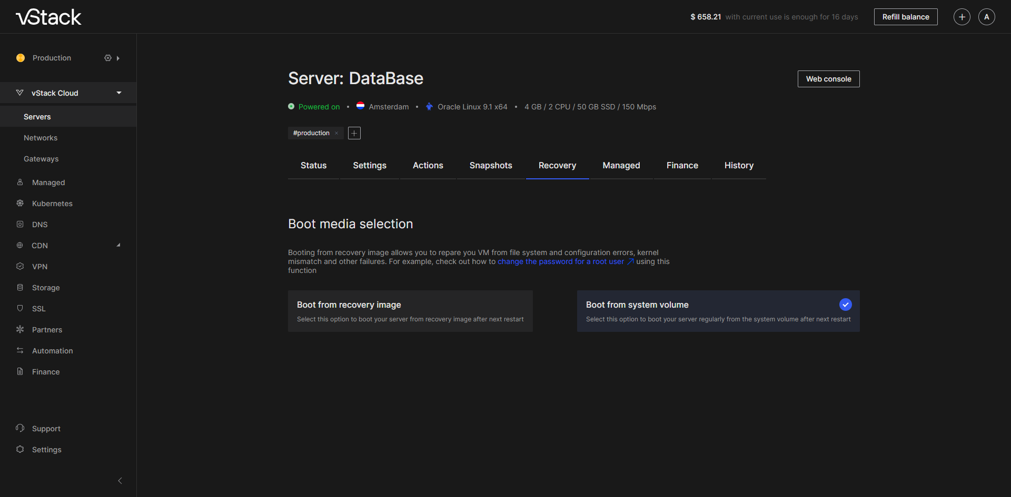Screen dimensions: 1011x497
Task: Switch to the Settings tab
Action: 370,166
